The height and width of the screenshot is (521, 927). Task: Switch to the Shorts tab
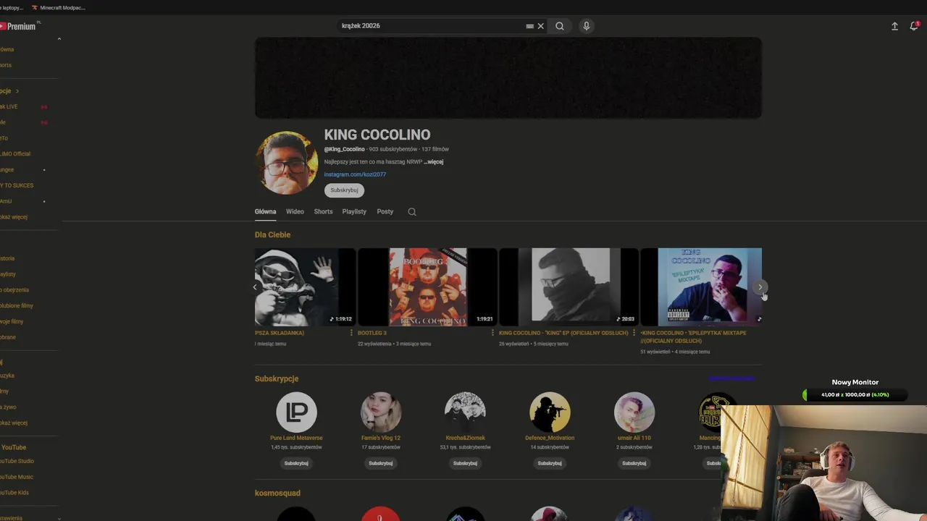pyautogui.click(x=323, y=212)
